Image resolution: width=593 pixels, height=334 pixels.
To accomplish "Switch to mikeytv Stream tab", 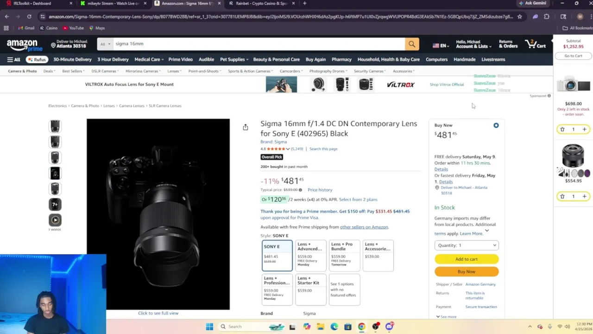I will pyautogui.click(x=114, y=3).
